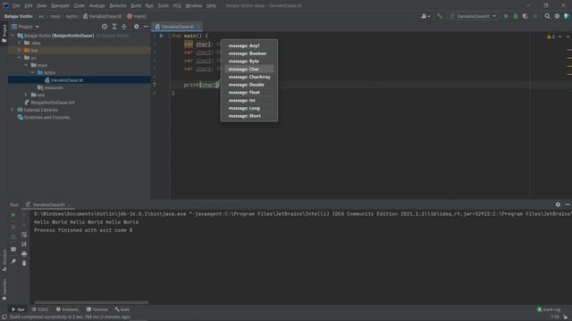This screenshot has width=572, height=321.
Task: Toggle Favorites side tab on left edge
Action: pos(4,290)
